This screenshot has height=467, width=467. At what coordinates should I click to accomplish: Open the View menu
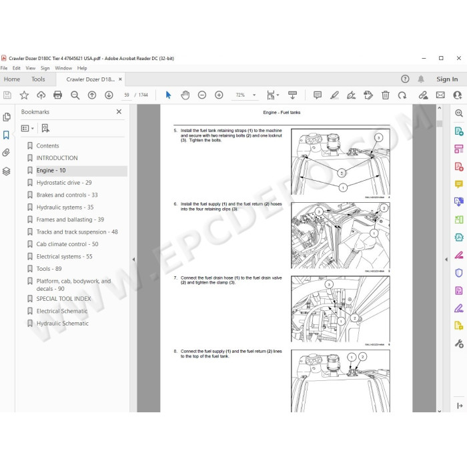click(x=31, y=68)
